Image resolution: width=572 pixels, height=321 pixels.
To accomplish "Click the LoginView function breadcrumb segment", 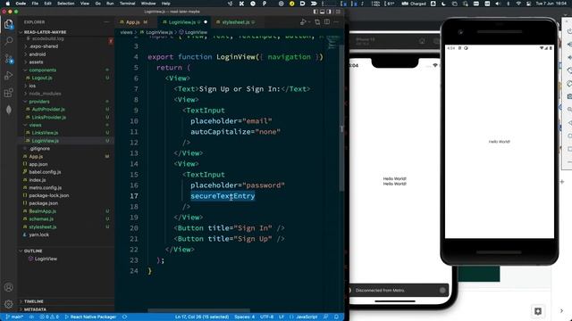I will pos(193,32).
